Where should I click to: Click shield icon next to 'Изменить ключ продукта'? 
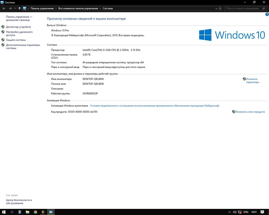[x=233, y=112]
